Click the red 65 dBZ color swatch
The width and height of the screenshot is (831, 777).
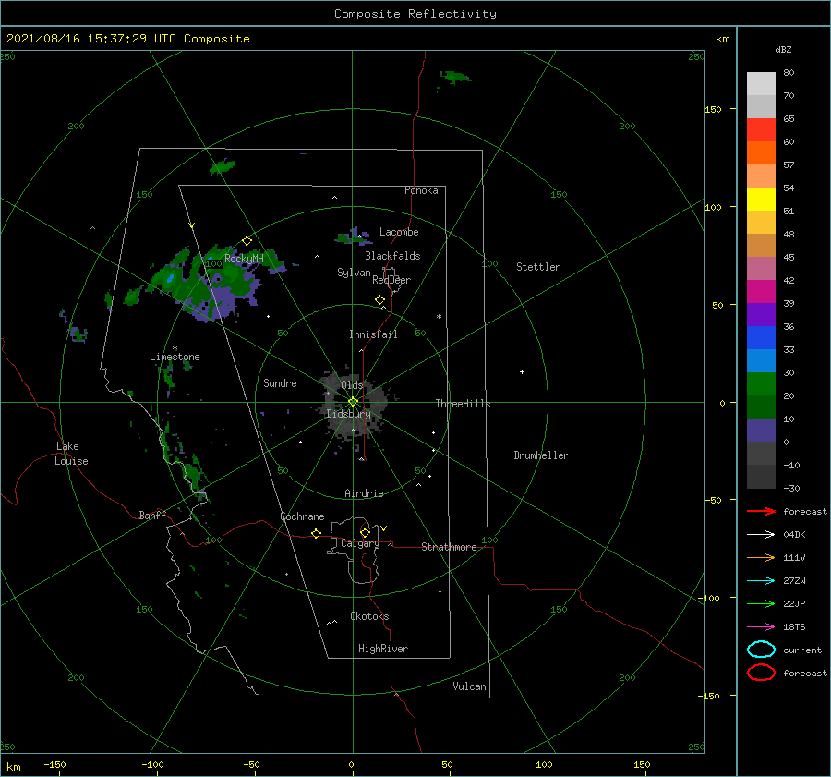pos(761,130)
